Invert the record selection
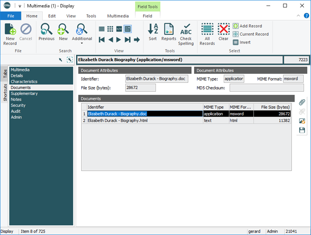The height and width of the screenshot is (235, 311). coord(241,42)
